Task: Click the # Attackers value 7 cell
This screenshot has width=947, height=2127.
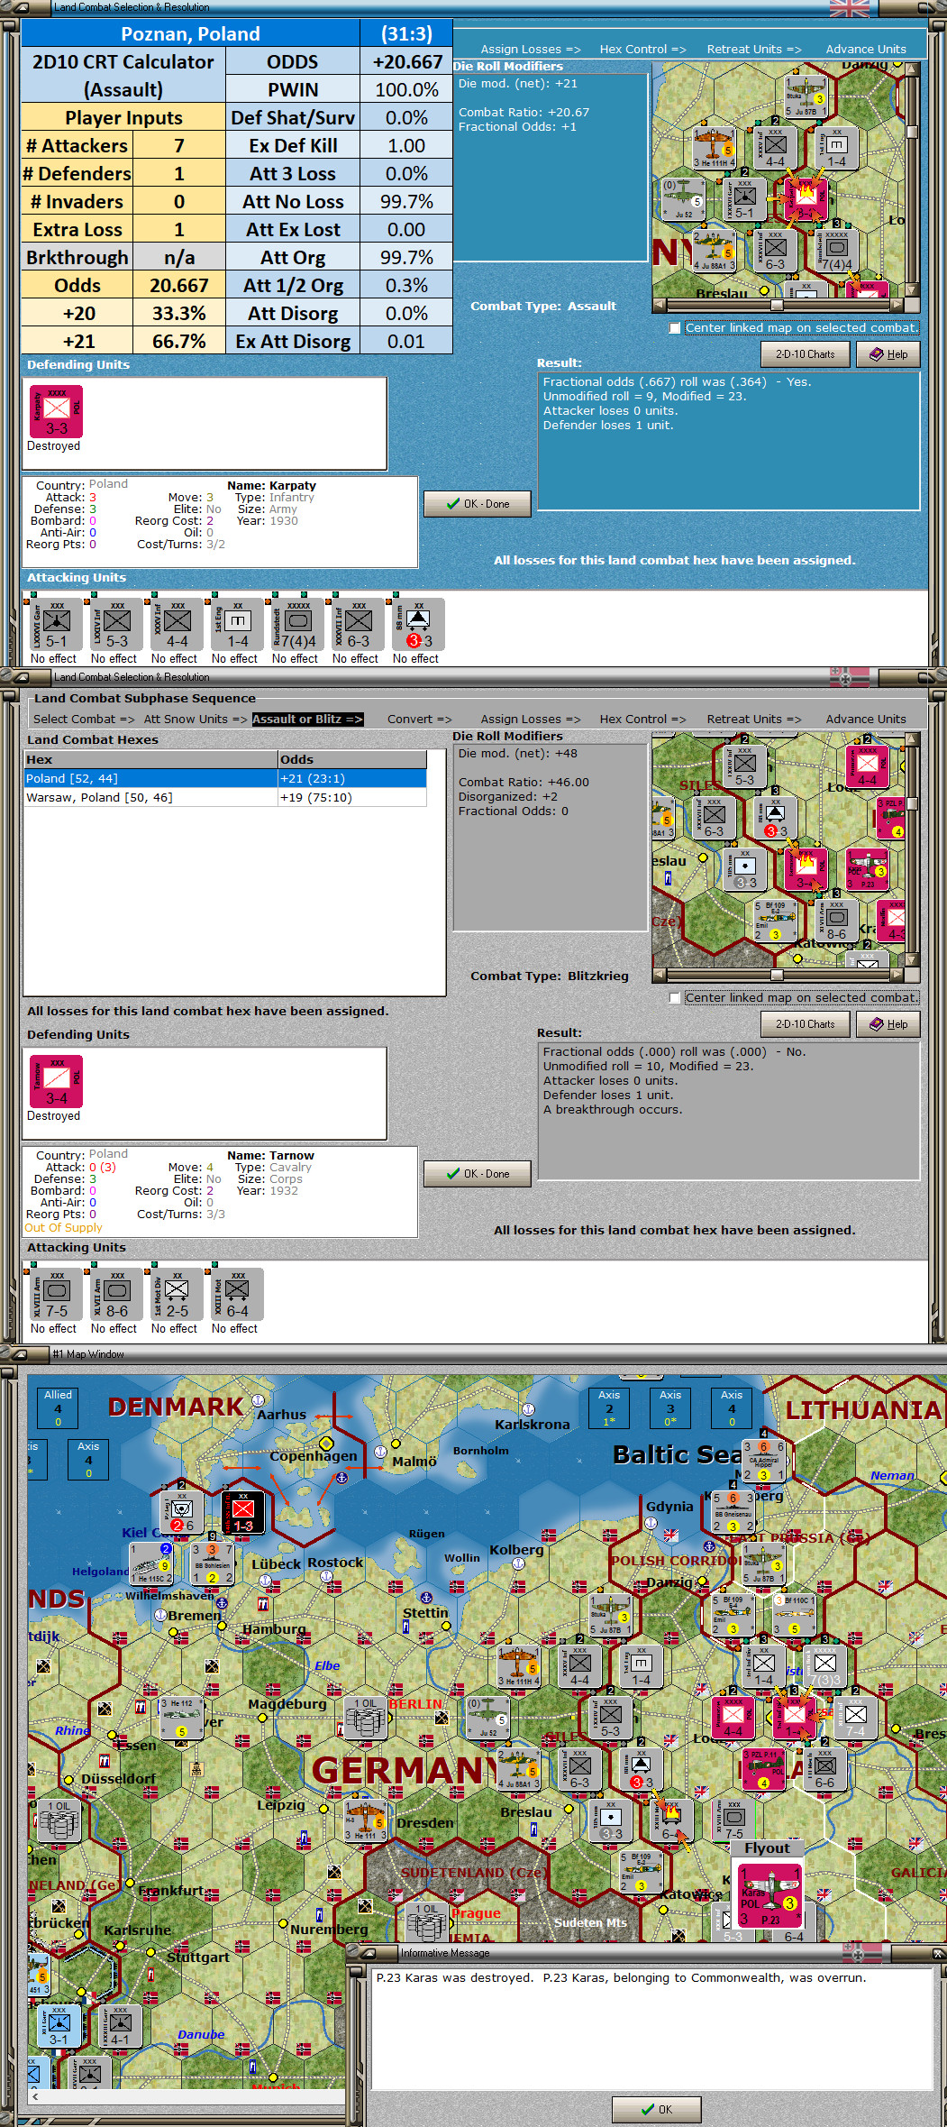Action: [x=178, y=146]
